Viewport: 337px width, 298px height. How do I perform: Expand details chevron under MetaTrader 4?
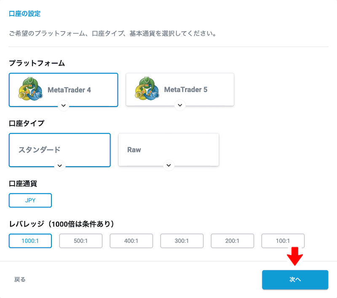click(64, 105)
